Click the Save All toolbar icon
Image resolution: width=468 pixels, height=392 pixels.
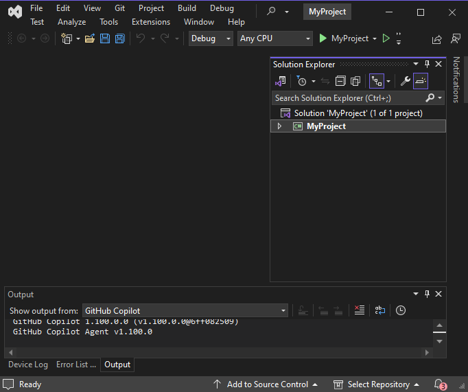pos(120,38)
